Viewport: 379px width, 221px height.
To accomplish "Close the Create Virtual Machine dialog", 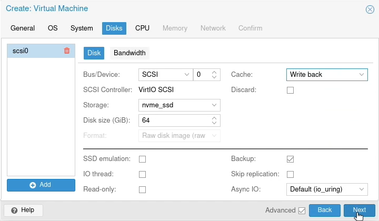I will tap(370, 9).
